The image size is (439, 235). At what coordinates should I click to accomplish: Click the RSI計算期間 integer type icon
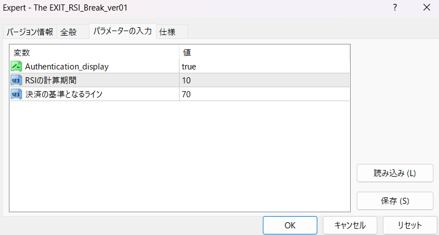point(16,81)
